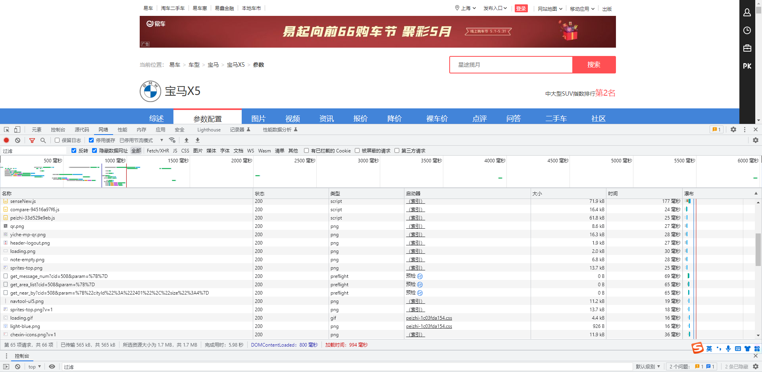Focus the console filter input field
This screenshot has width=762, height=372.
tap(347, 366)
